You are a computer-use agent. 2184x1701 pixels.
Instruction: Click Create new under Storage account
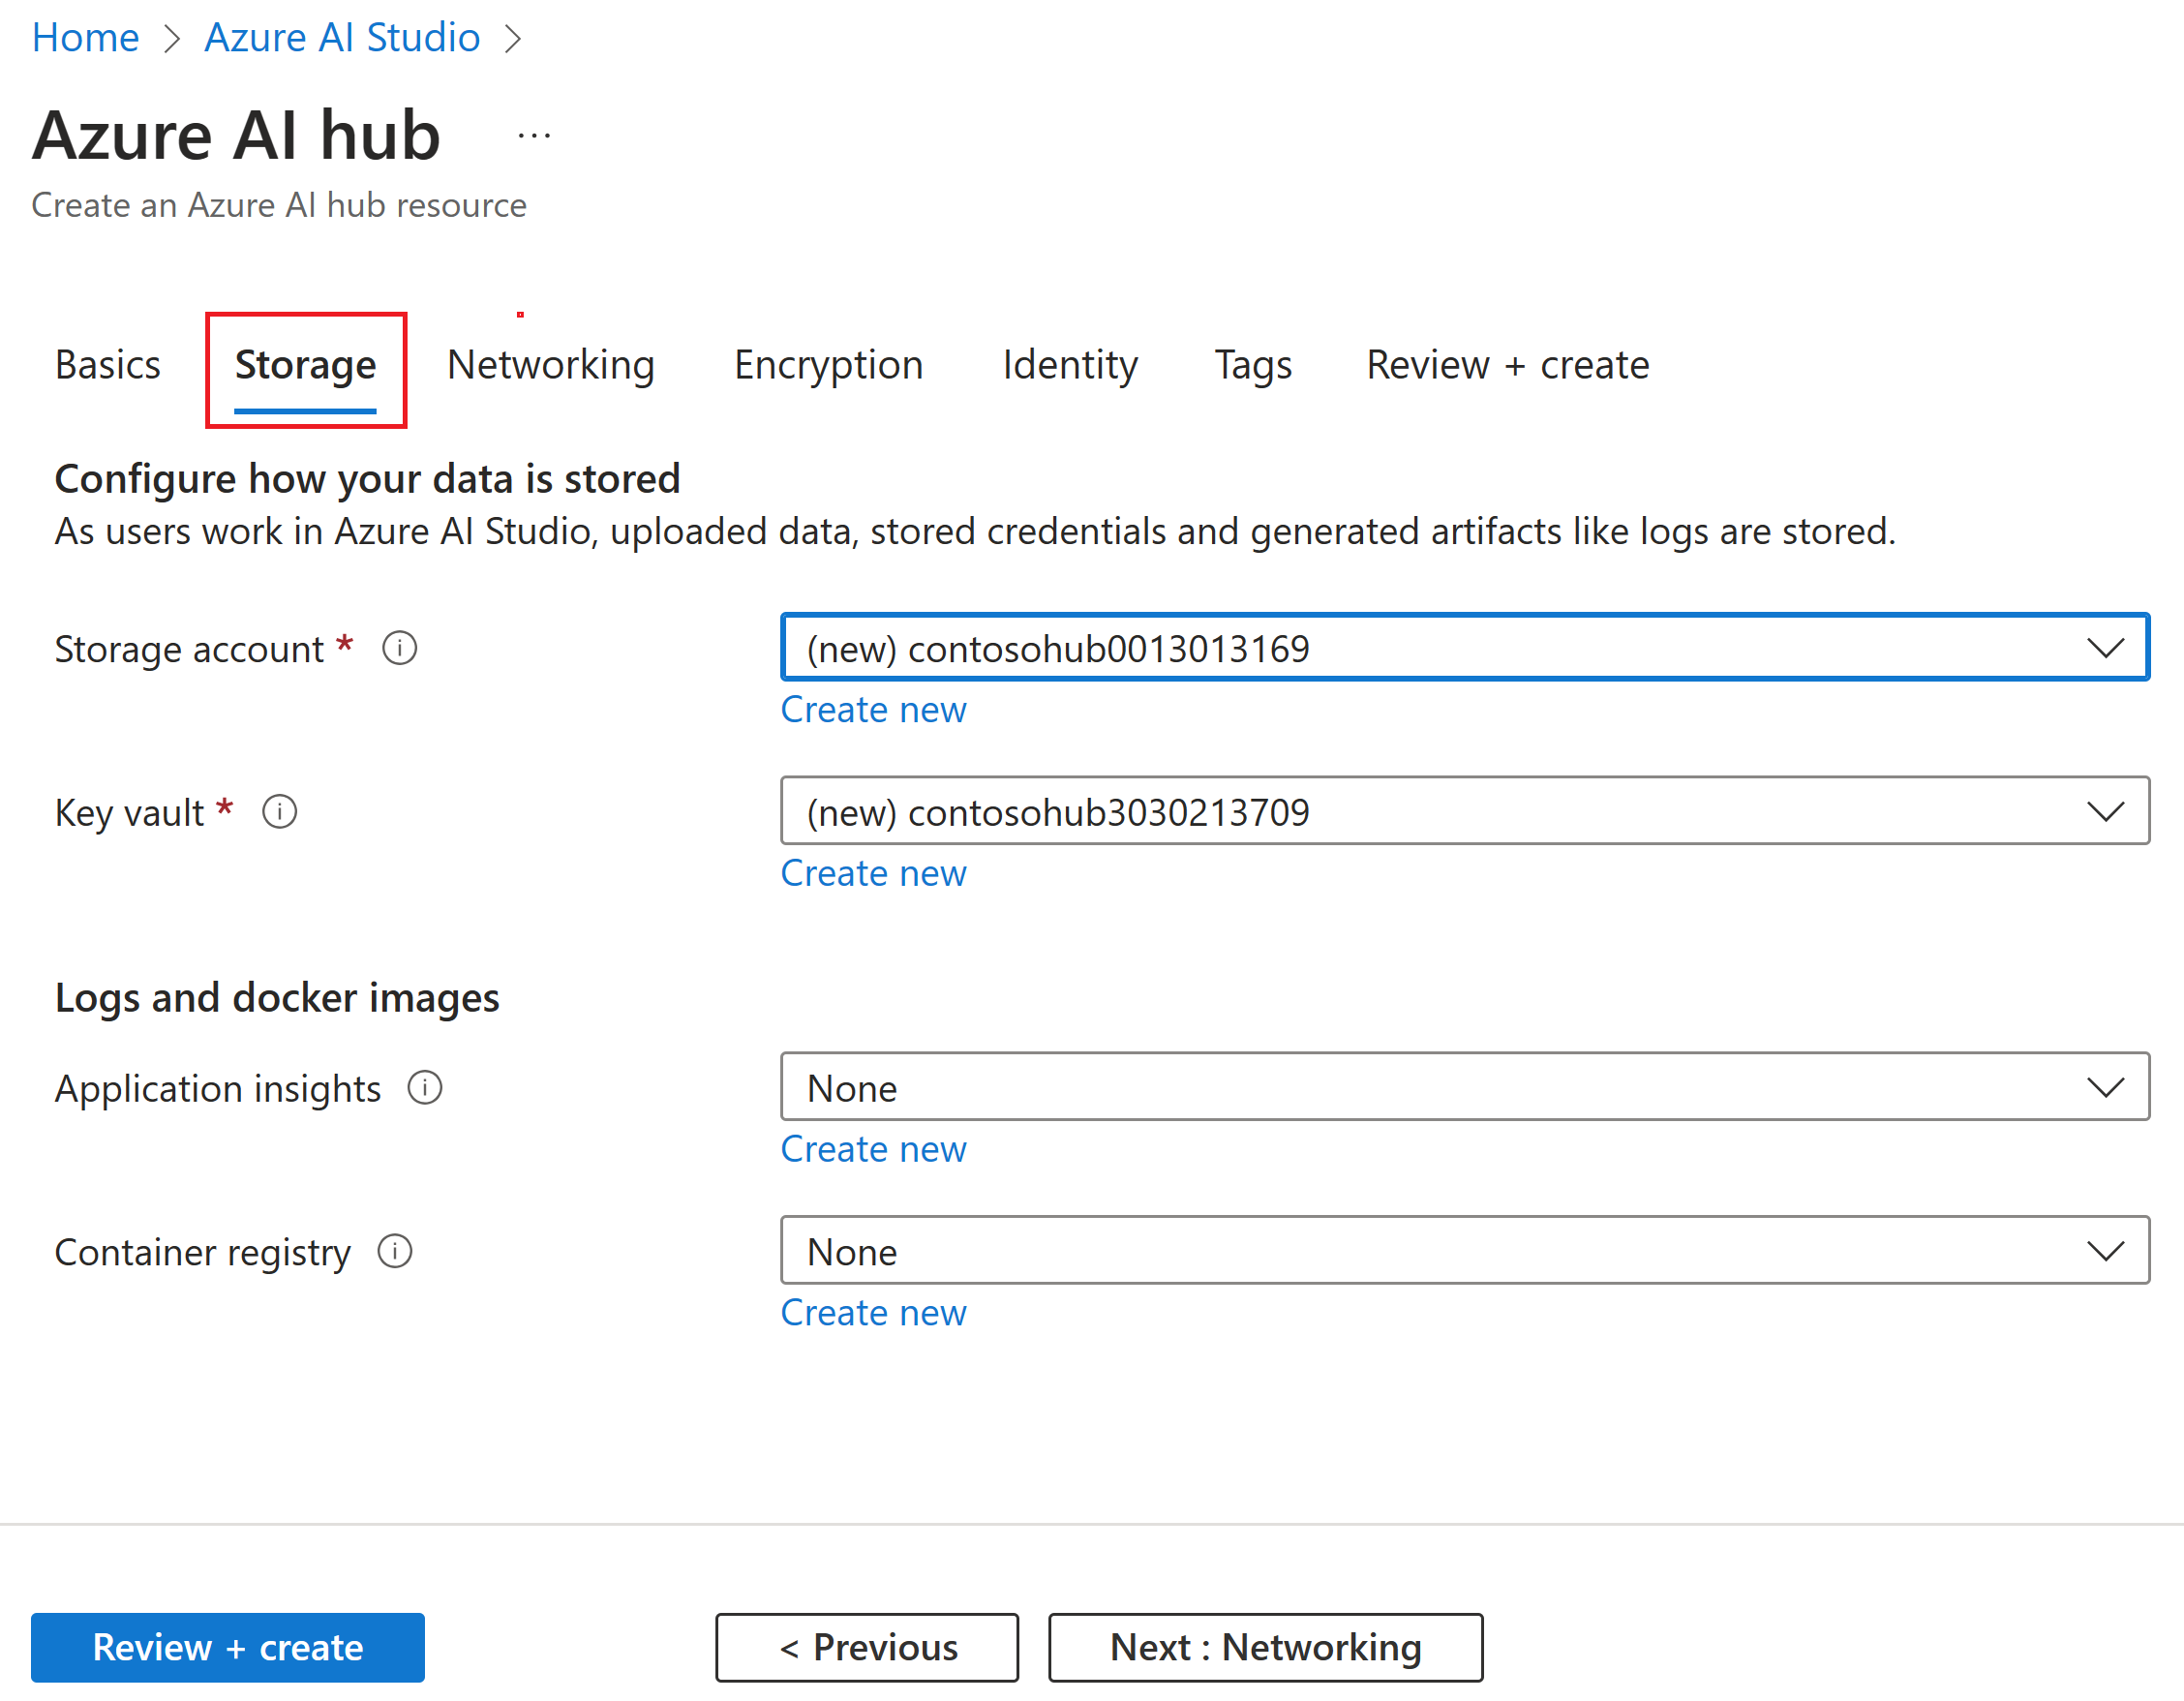[x=873, y=710]
